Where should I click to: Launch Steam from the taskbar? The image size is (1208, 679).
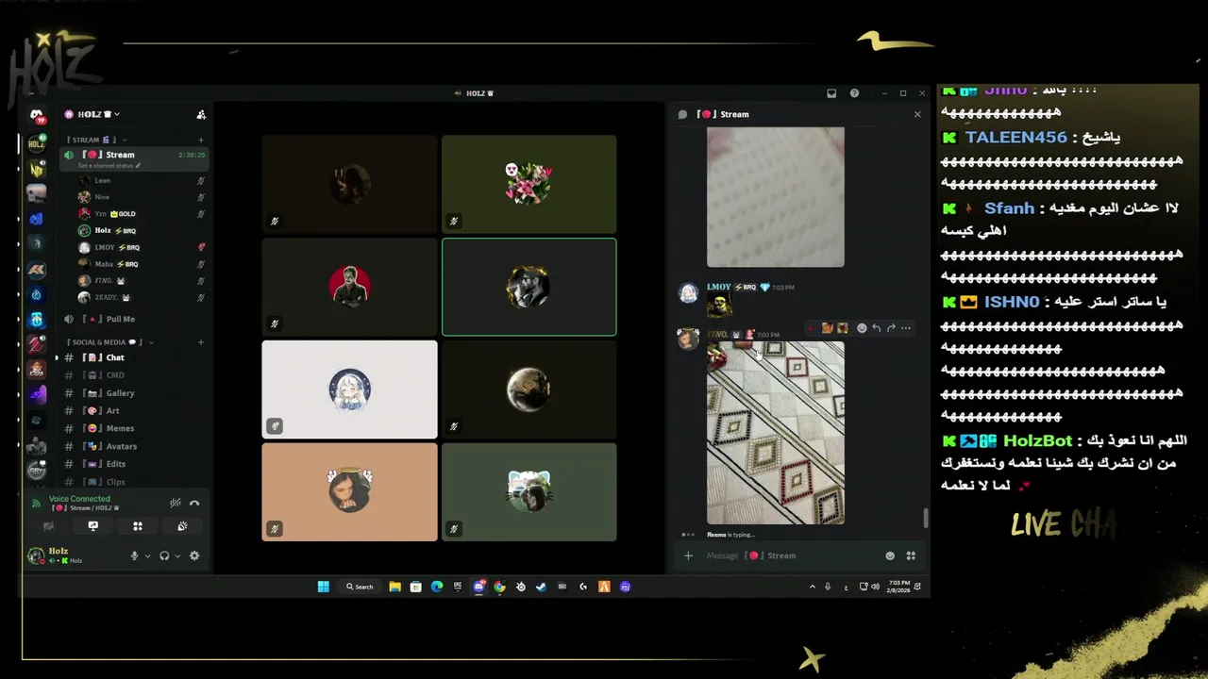pos(542,587)
